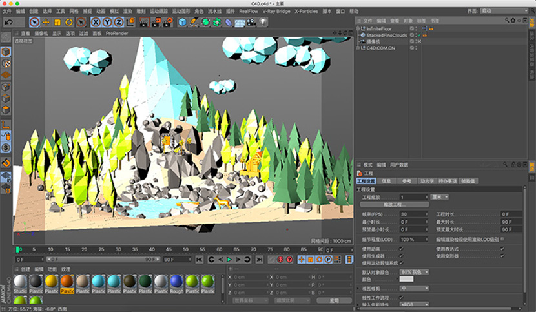The image size is (536, 312).
Task: Click the Subdivision Surface generator icon
Action: [205, 22]
